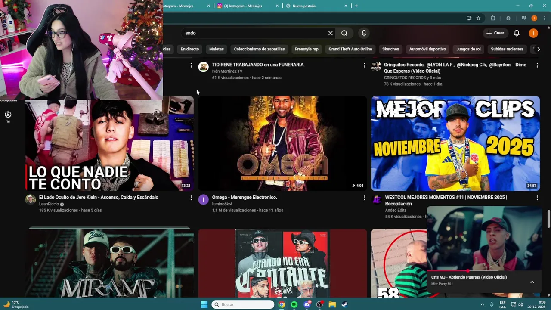Image resolution: width=551 pixels, height=310 pixels.
Task: Open Omega - Merengue Electronico title
Action: (245, 198)
